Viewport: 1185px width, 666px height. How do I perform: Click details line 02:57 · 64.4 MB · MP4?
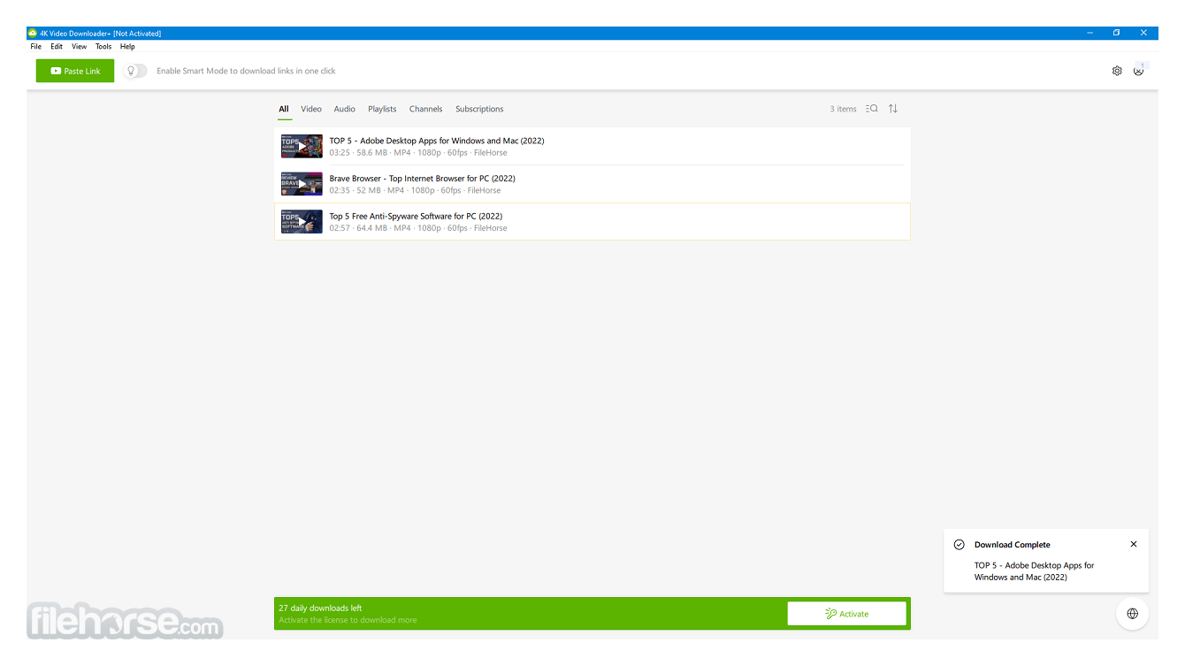click(418, 228)
